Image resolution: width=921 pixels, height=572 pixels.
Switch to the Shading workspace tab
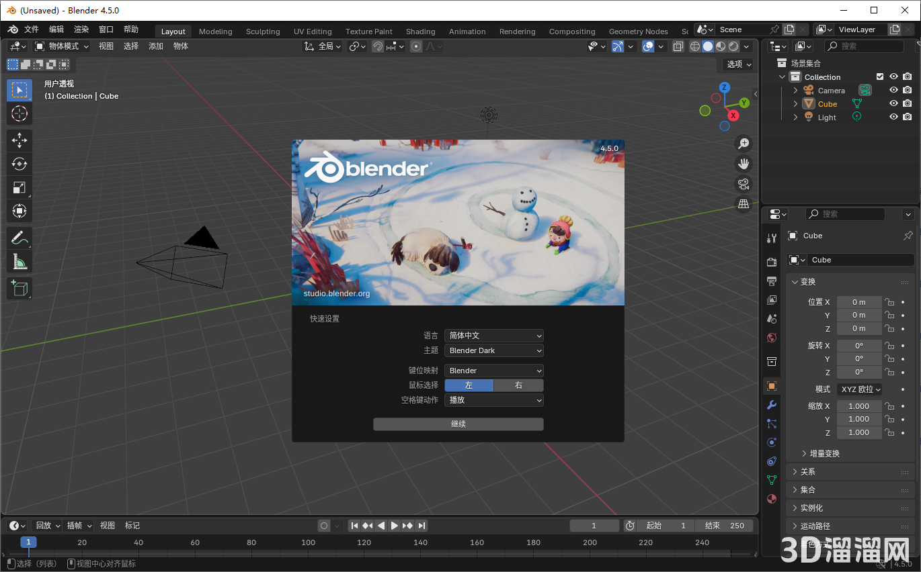420,31
